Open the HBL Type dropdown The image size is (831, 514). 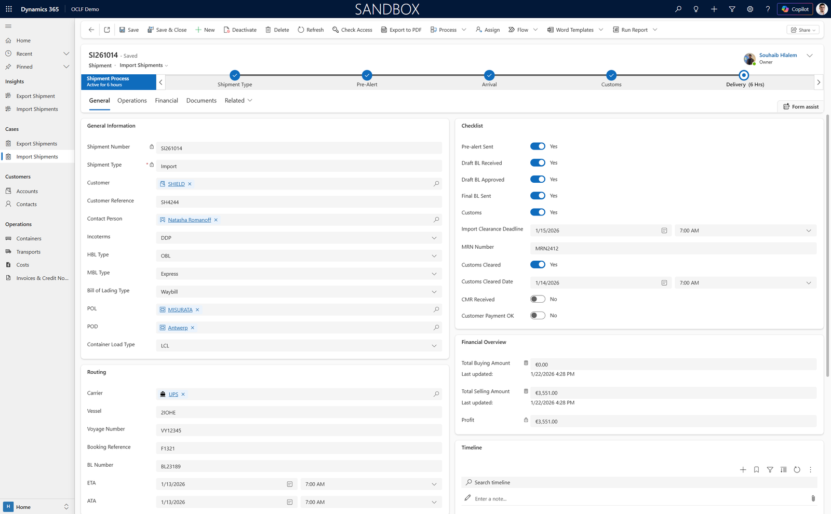[x=434, y=255]
